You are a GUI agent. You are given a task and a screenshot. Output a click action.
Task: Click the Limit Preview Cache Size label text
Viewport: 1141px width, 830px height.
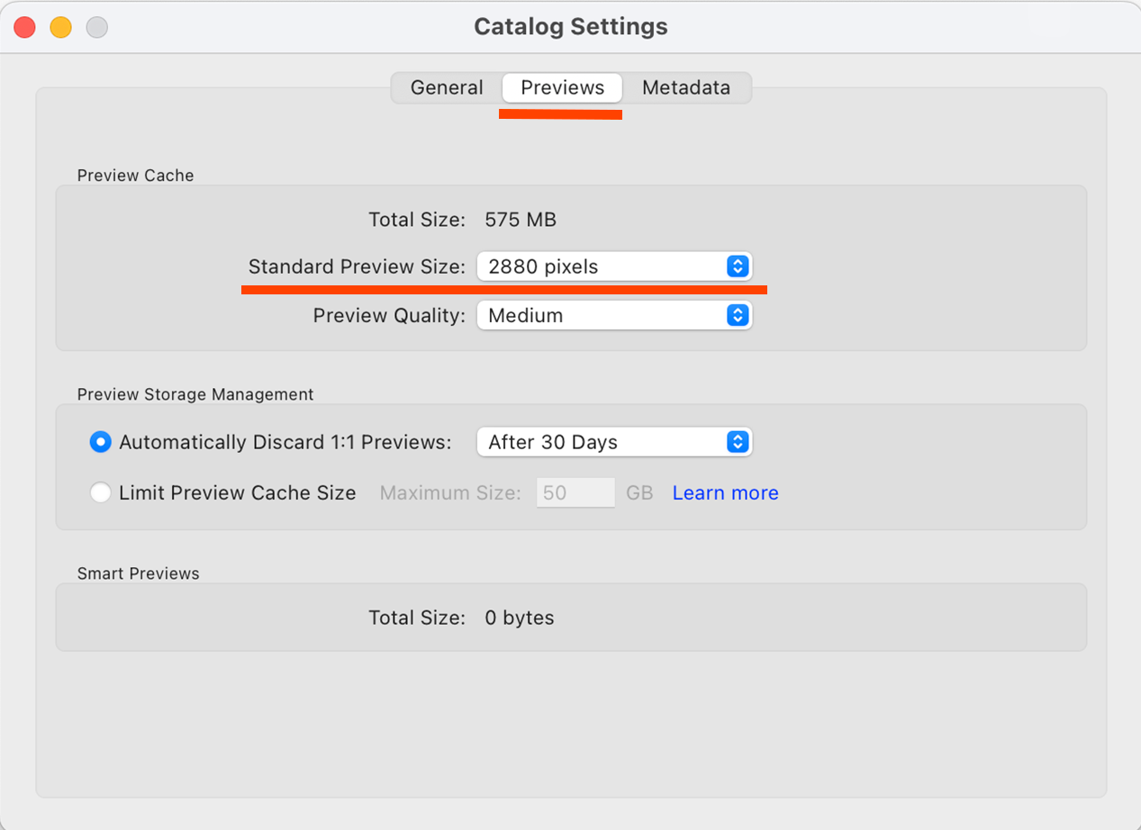point(237,492)
